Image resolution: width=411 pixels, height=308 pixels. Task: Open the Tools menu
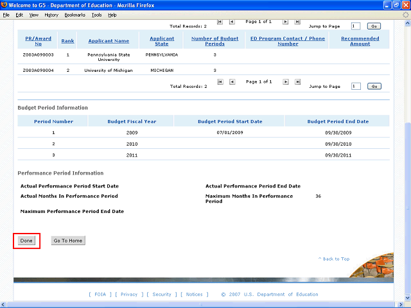96,14
